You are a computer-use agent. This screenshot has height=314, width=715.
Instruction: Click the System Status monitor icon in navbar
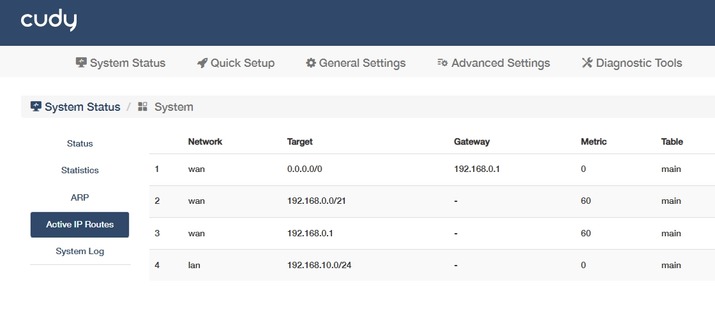(x=81, y=62)
